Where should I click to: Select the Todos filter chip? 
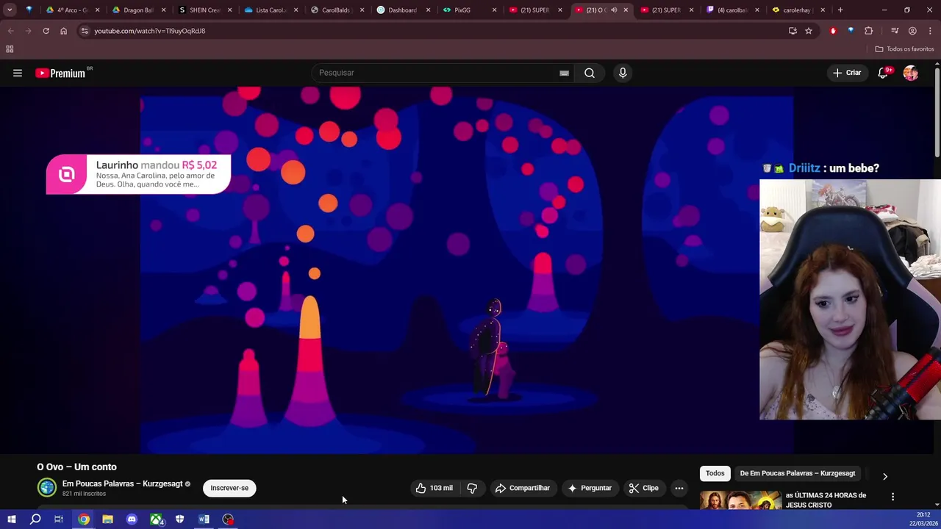[x=715, y=473]
